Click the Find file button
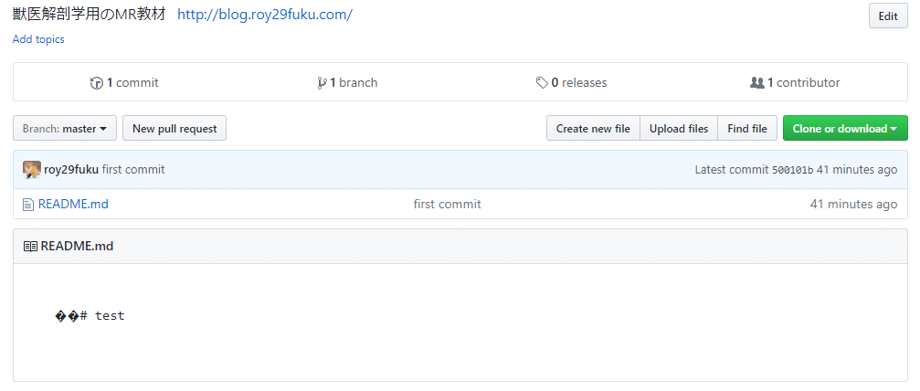The height and width of the screenshot is (391, 920). pos(747,128)
